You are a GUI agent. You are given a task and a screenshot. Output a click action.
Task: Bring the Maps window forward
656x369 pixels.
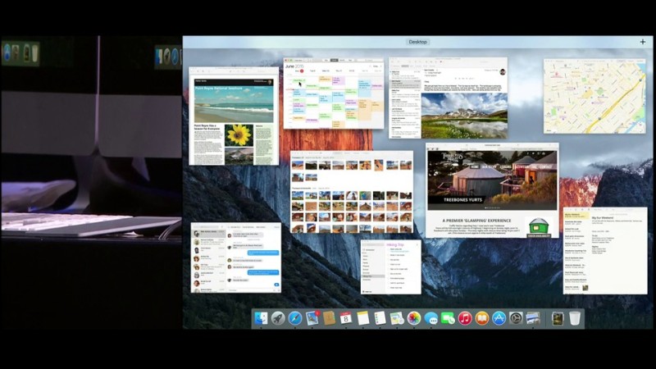(x=594, y=96)
